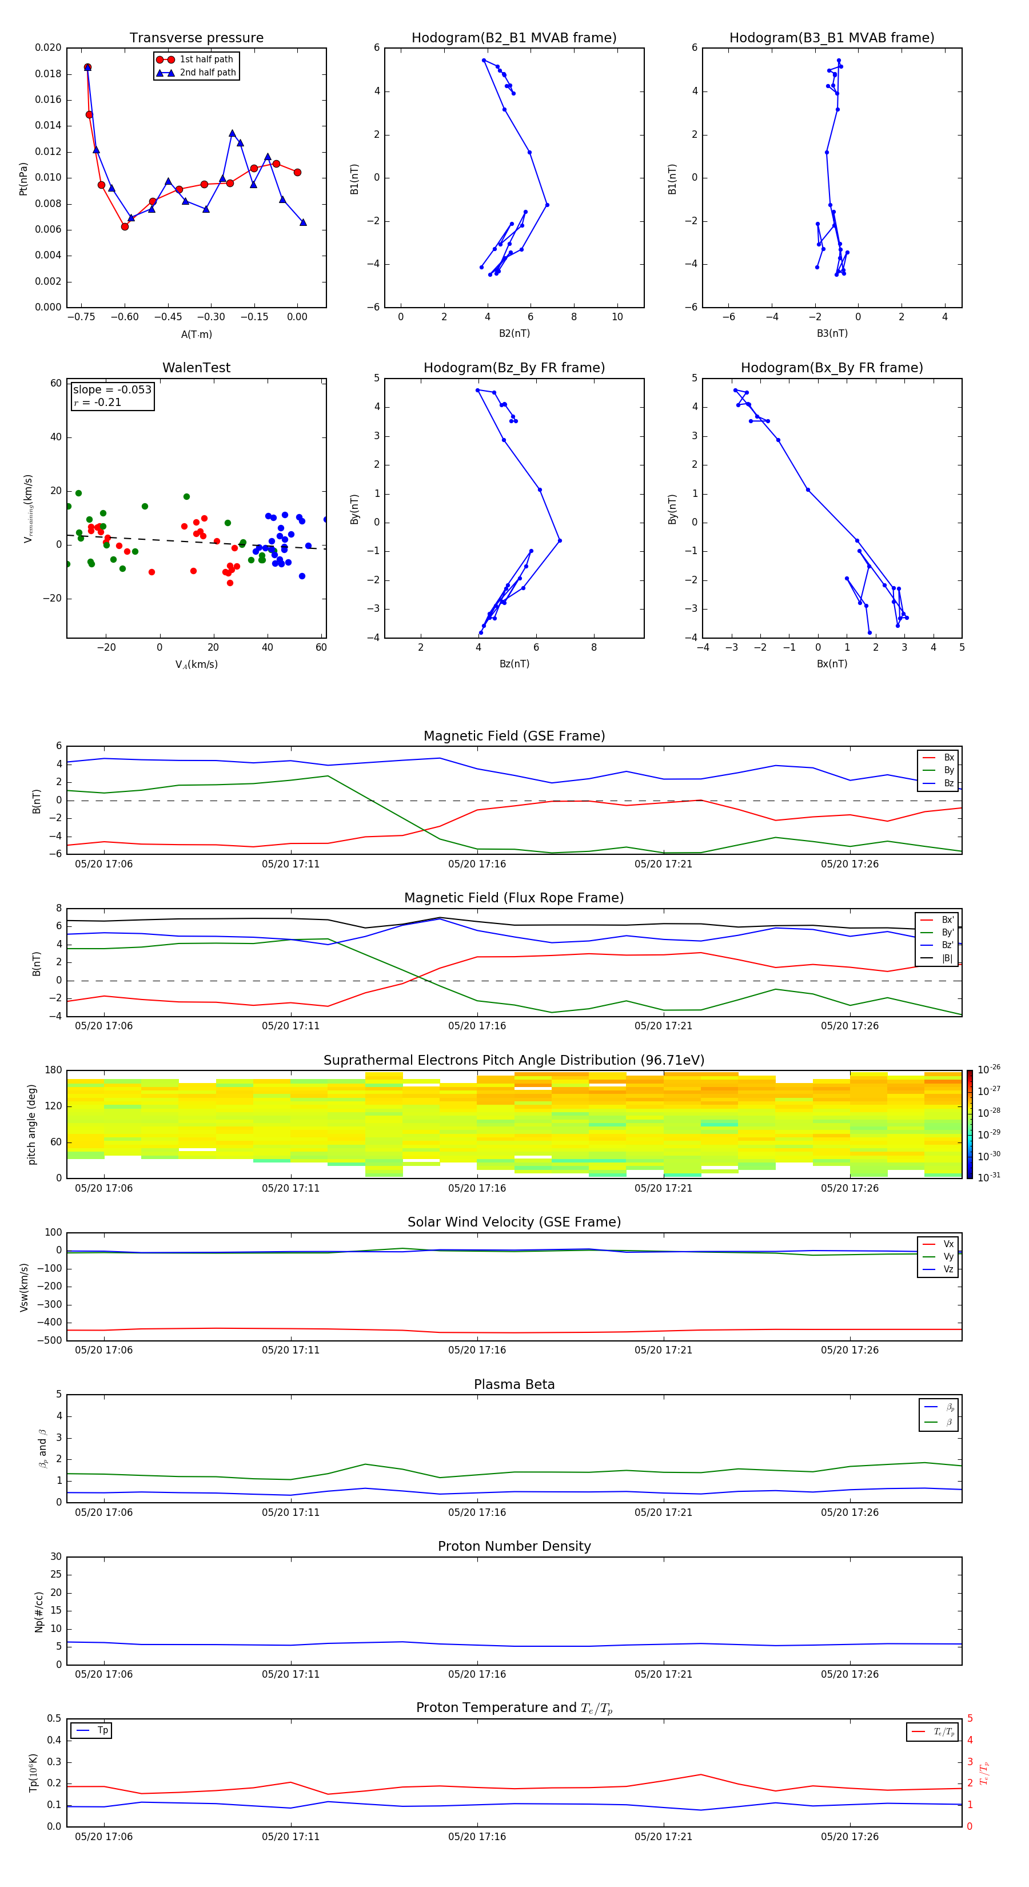This screenshot has width=1029, height=1887.
Task: Click the 'B2(nT)' x-axis label
Action: point(514,333)
